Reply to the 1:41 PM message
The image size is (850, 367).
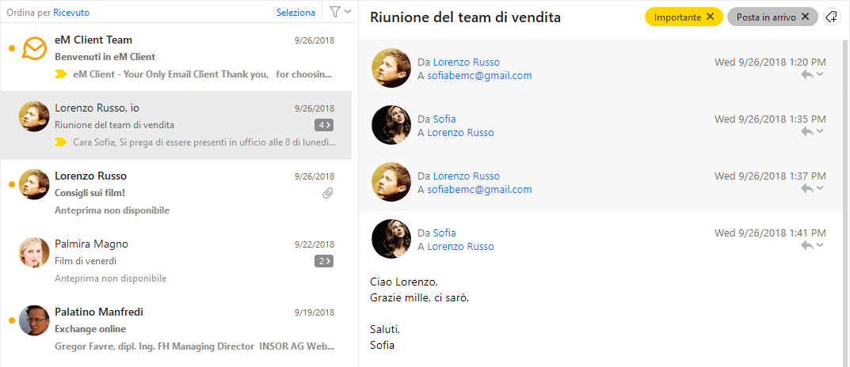tap(807, 245)
